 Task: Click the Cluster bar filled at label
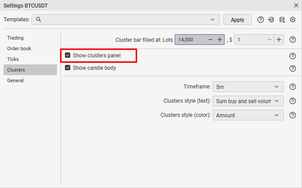[x=144, y=40]
